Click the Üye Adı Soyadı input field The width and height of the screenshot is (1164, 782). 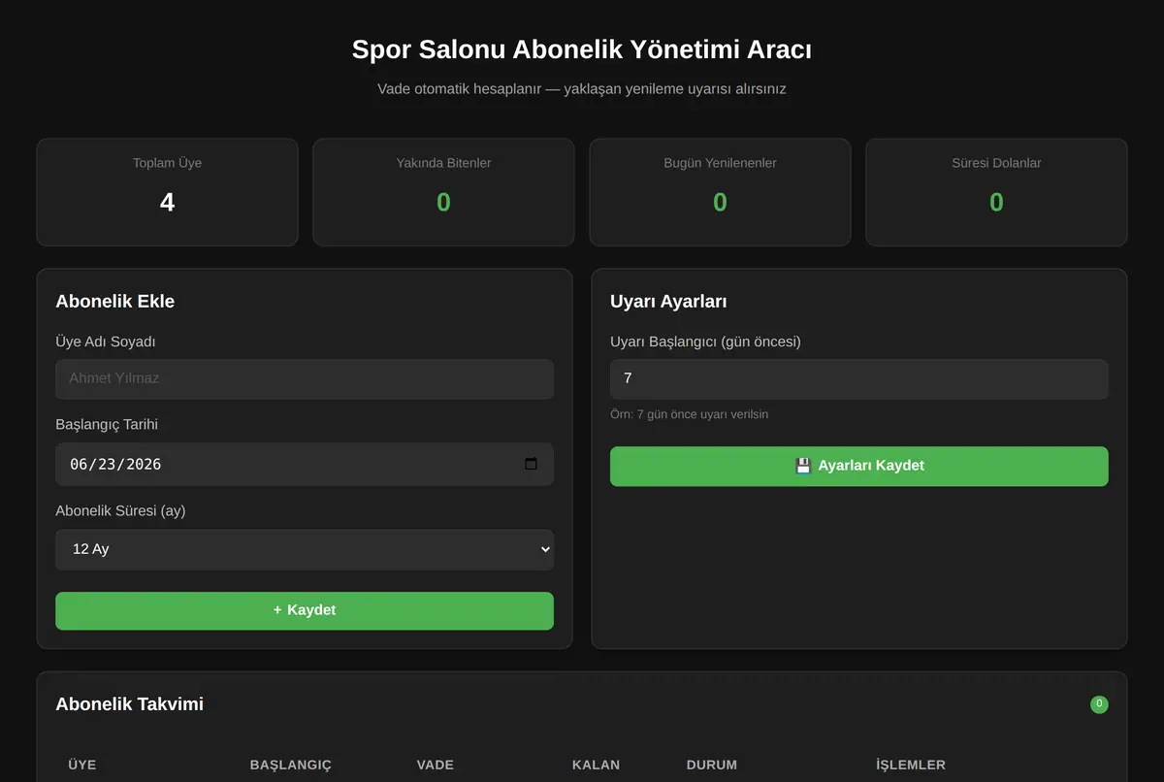click(x=305, y=378)
